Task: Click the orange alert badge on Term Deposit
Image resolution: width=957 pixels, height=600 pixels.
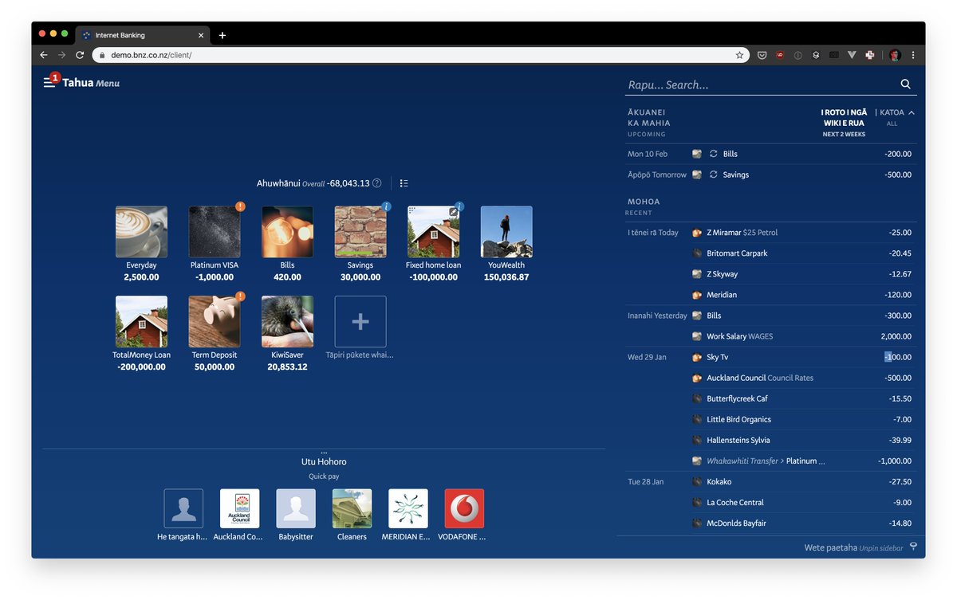Action: click(240, 296)
